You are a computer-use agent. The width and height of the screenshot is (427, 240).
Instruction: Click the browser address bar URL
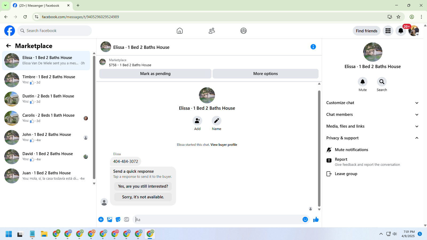80,17
